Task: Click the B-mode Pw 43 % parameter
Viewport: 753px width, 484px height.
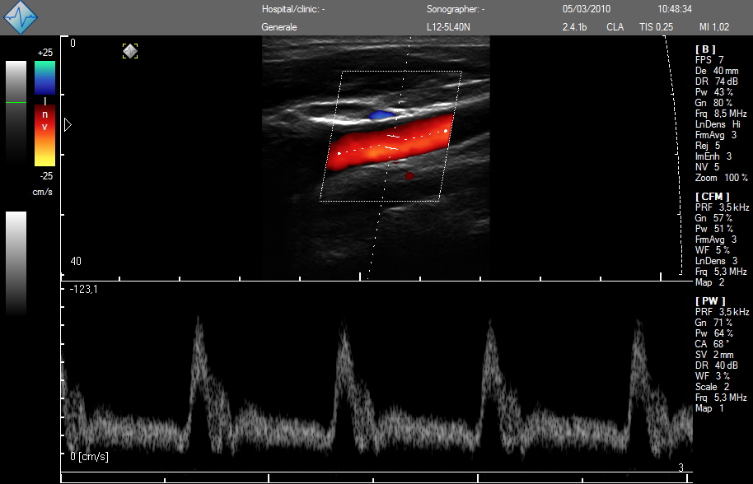Action: pos(714,92)
